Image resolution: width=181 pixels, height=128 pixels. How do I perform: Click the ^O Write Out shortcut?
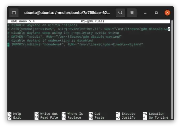(x=46, y=114)
